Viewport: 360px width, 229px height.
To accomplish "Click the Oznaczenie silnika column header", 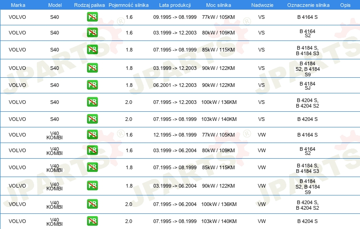I will point(308,5).
